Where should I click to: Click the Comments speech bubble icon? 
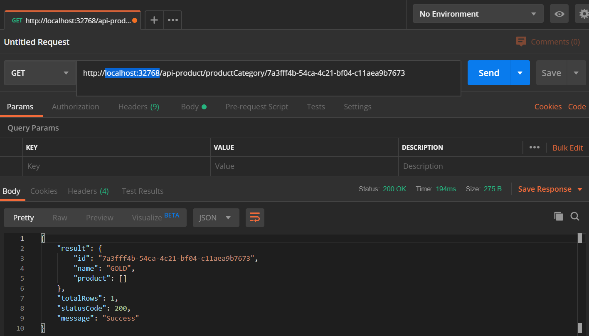(521, 42)
